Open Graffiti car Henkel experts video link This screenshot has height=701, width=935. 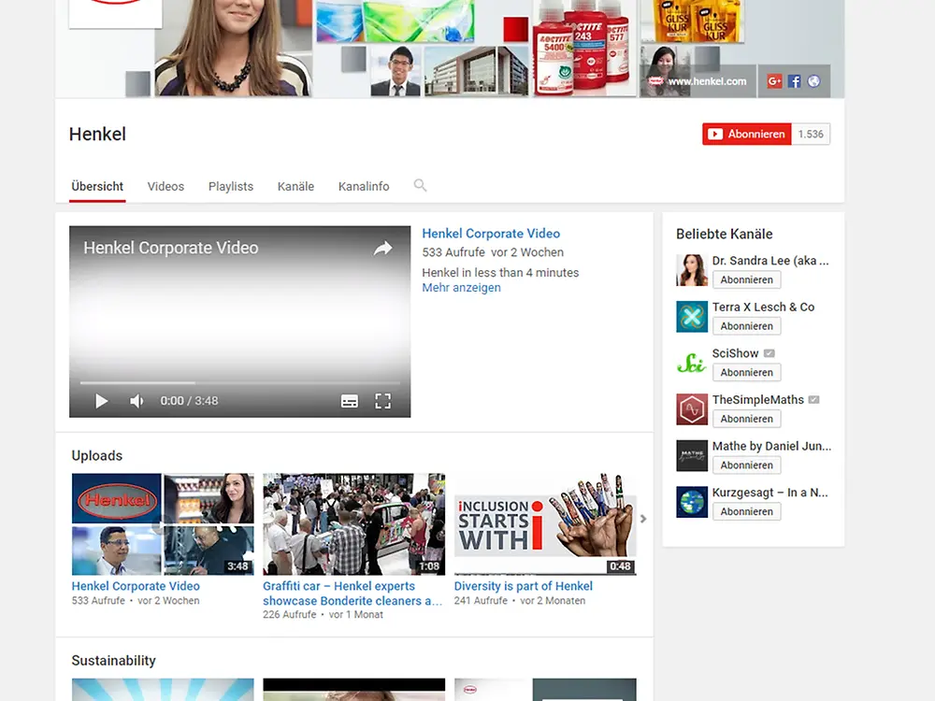pos(352,594)
